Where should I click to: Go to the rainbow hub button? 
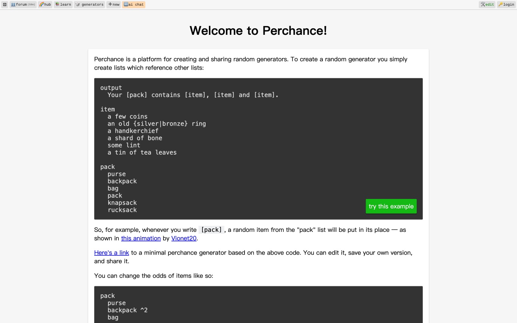45,5
